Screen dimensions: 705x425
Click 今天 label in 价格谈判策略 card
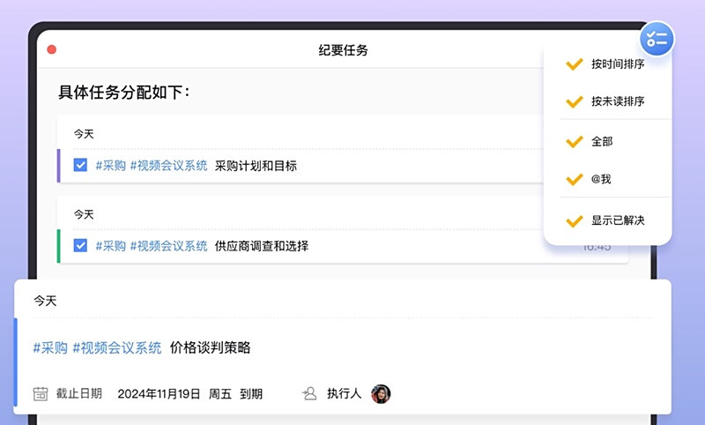tap(45, 301)
